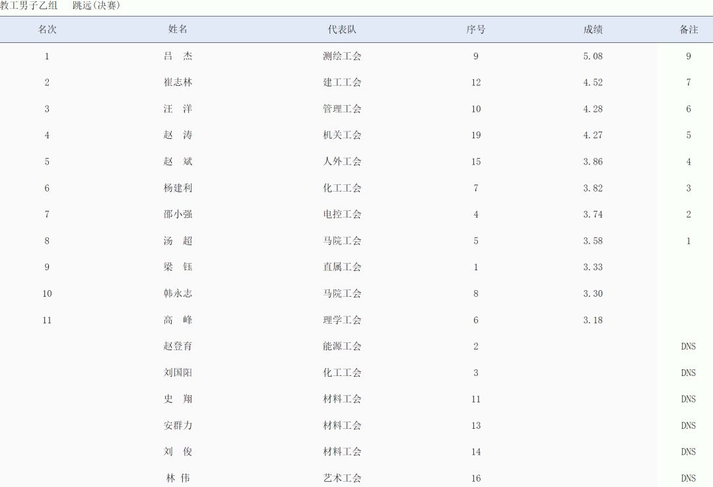
Task: Click rank number 11 in 名次 column
Action: click(47, 320)
